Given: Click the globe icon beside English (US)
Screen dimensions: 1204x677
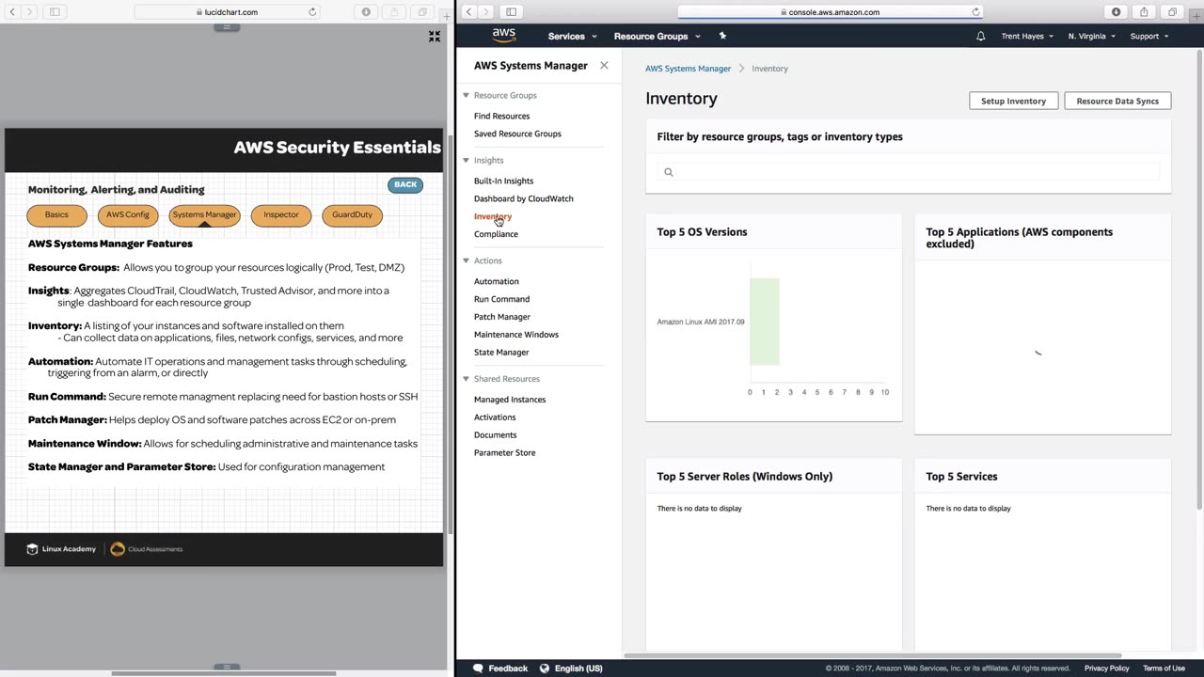Looking at the screenshot, I should coord(545,669).
